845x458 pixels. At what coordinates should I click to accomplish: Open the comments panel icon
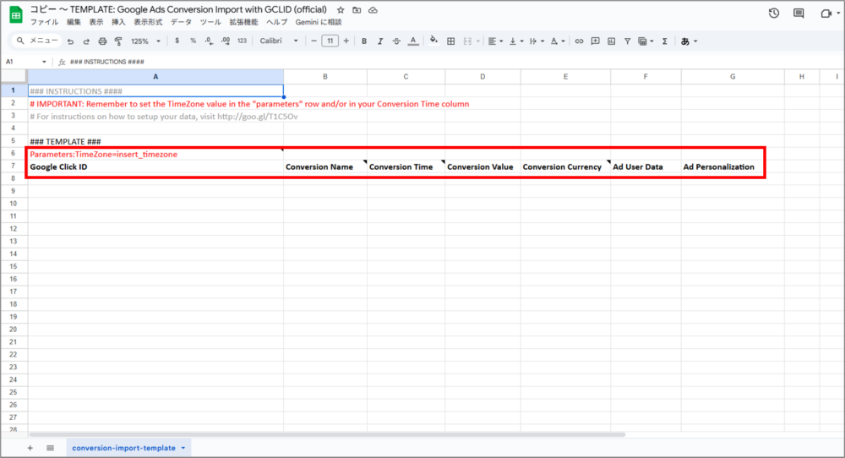(x=799, y=14)
